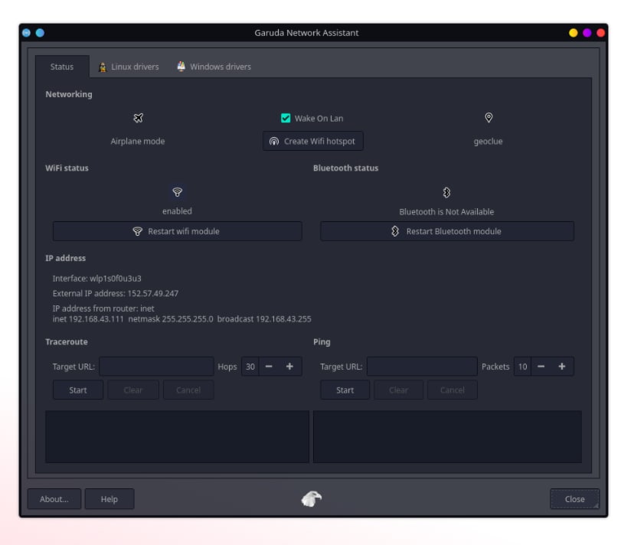Click the Hops number field showing 30
Image resolution: width=634 pixels, height=545 pixels.
point(250,367)
